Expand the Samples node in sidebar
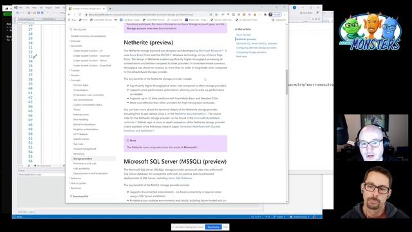The width and height of the screenshot is (412, 232). pos(75,75)
